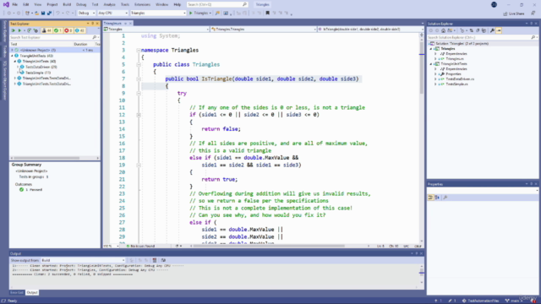The width and height of the screenshot is (541, 304).
Task: Collapse the TriangleUnitTests (43) root node
Action: tap(13, 56)
